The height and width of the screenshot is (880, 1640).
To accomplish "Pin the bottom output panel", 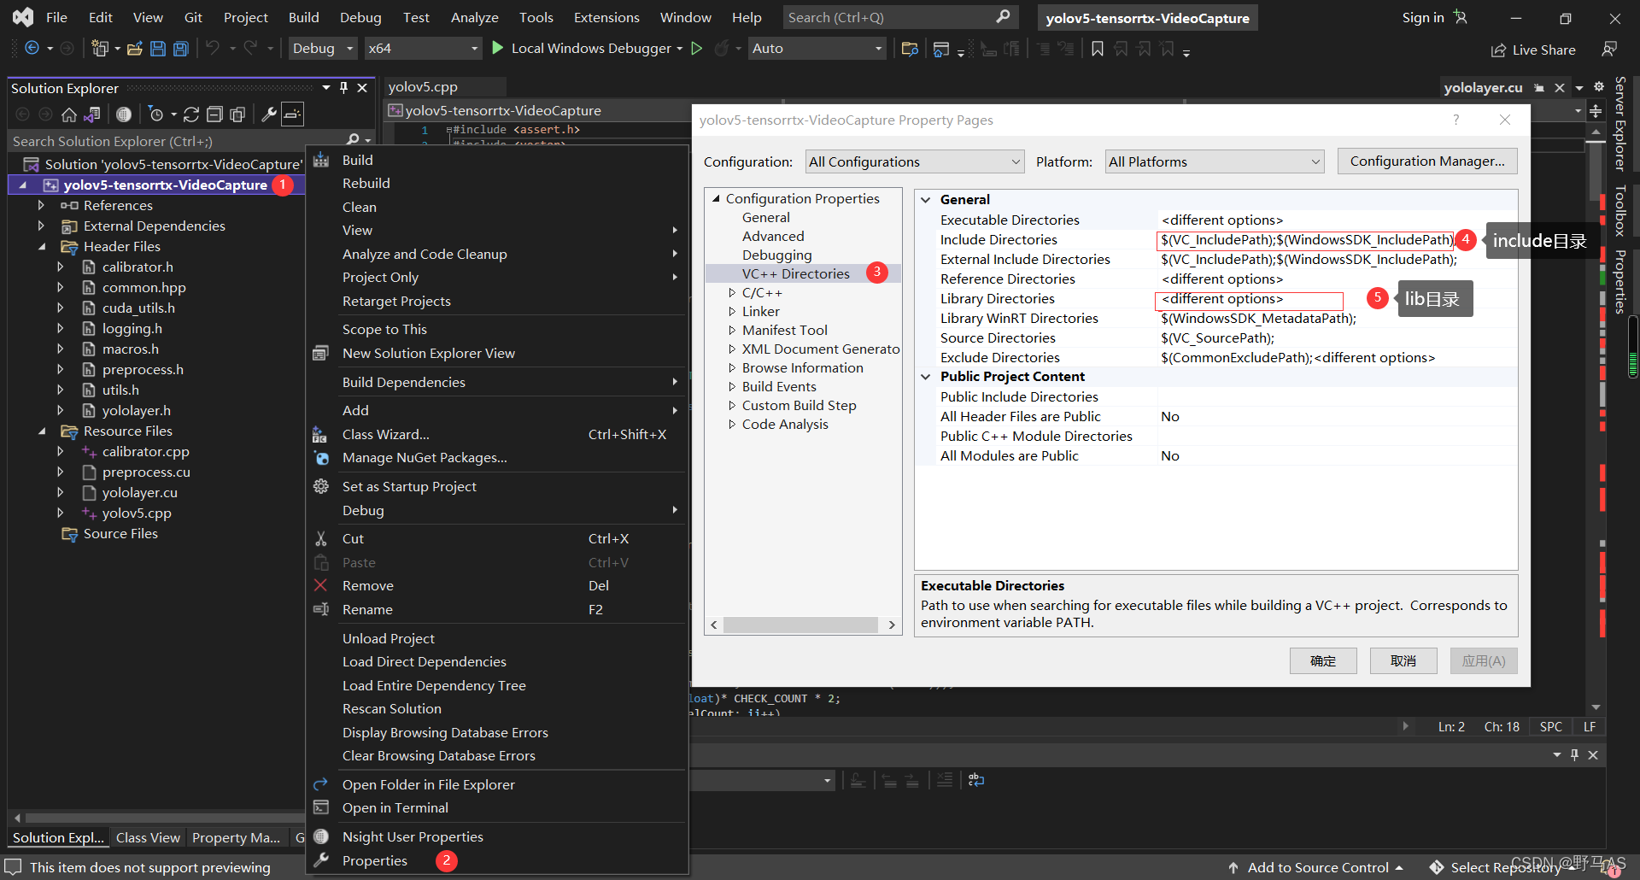I will coord(1574,754).
